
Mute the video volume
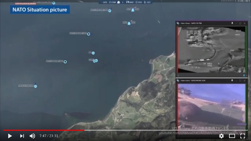32,136
